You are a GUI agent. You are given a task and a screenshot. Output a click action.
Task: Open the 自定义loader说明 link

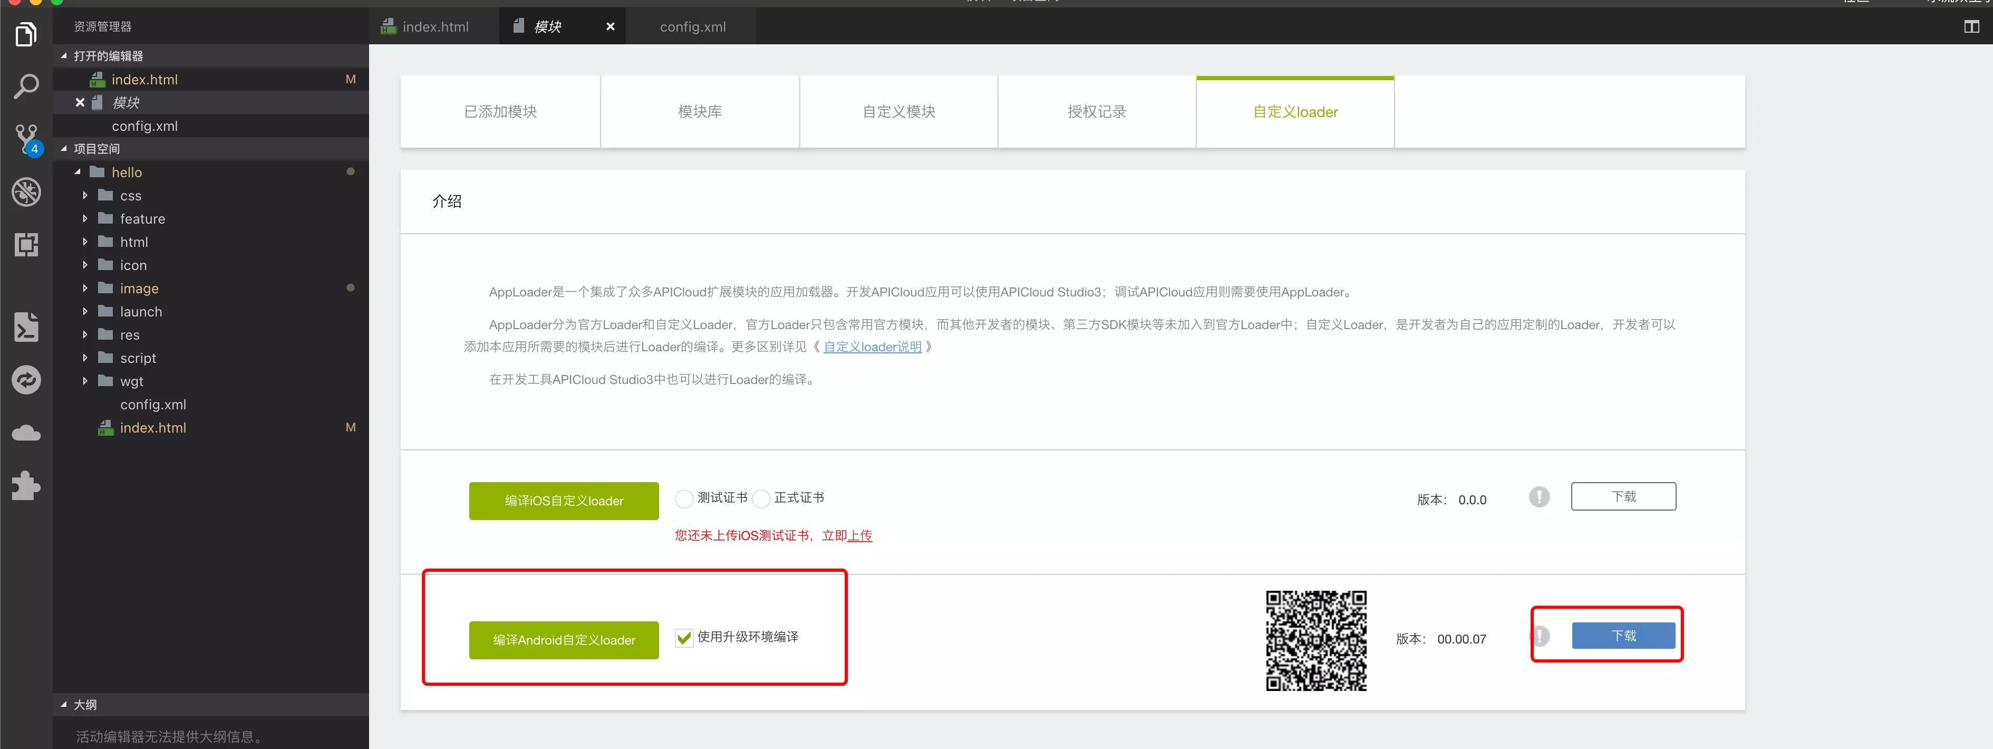coord(872,347)
